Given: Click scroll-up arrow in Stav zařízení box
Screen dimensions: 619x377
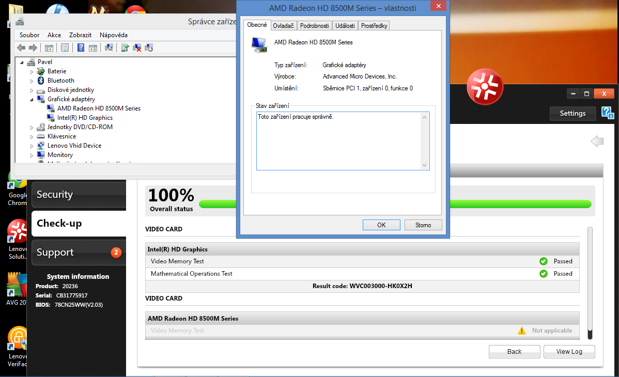Looking at the screenshot, I should click(424, 117).
